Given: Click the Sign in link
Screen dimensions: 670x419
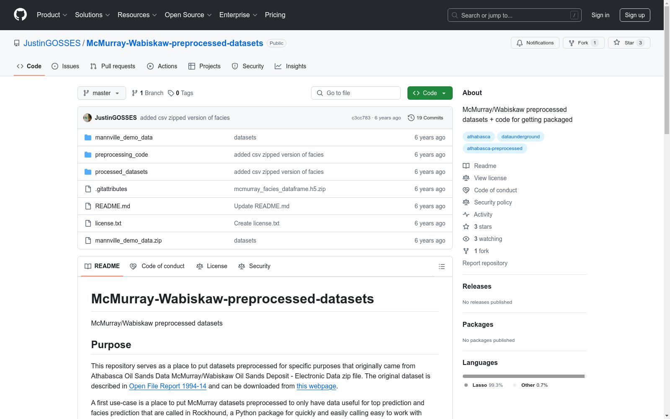Looking at the screenshot, I should (600, 15).
